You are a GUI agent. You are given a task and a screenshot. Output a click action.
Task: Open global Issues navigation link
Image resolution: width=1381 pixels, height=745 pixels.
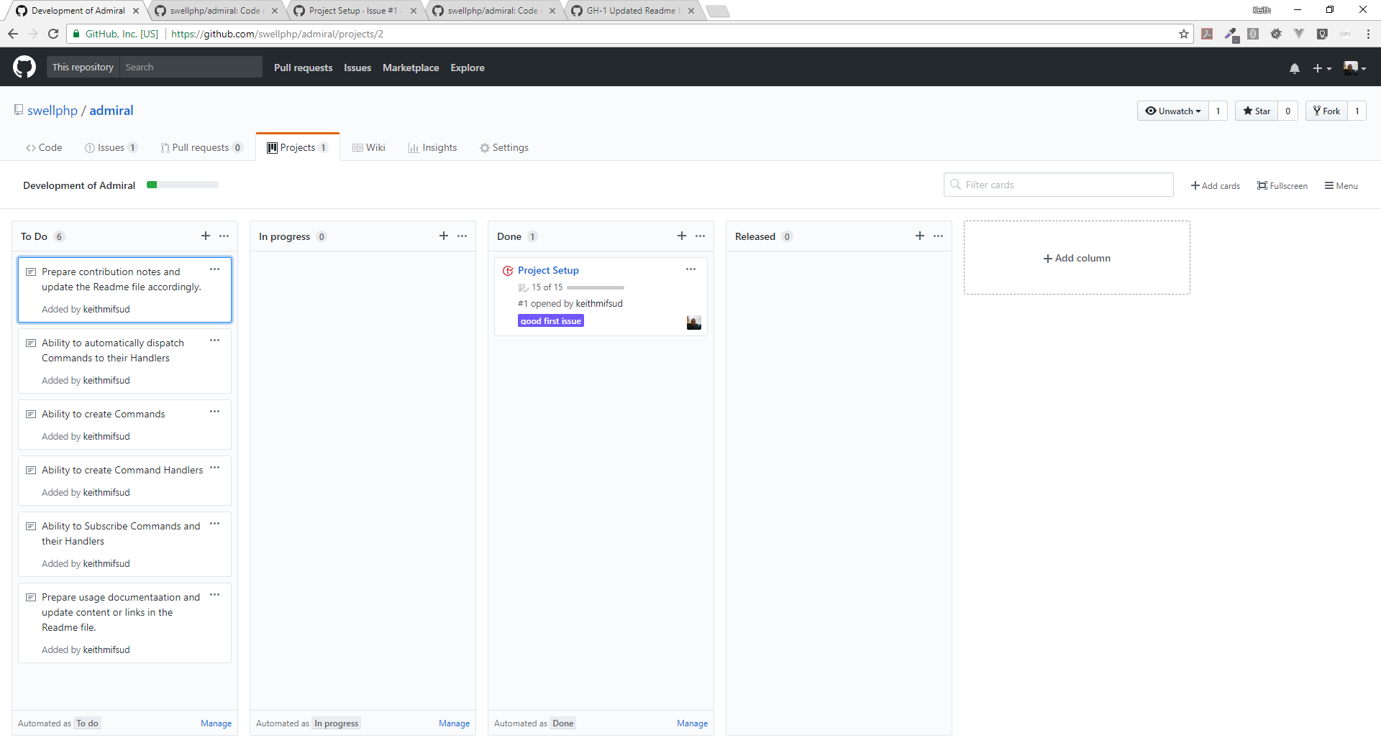[x=357, y=68]
